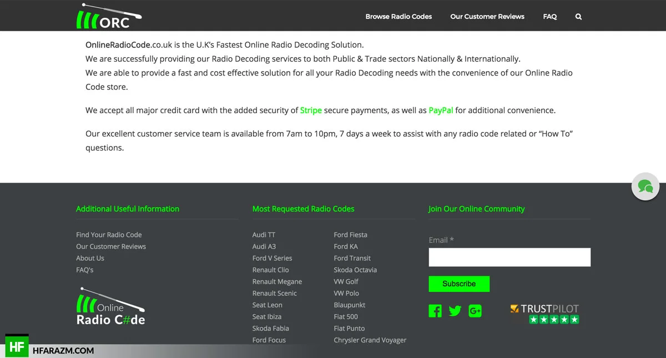Open Skoda Fabia link
666x358 pixels.
click(271, 328)
